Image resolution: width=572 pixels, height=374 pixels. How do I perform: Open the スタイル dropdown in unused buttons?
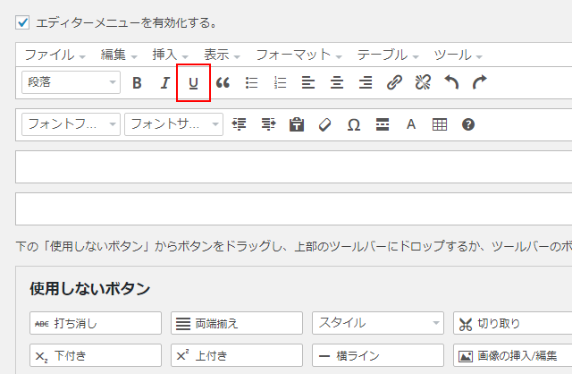pos(378,323)
